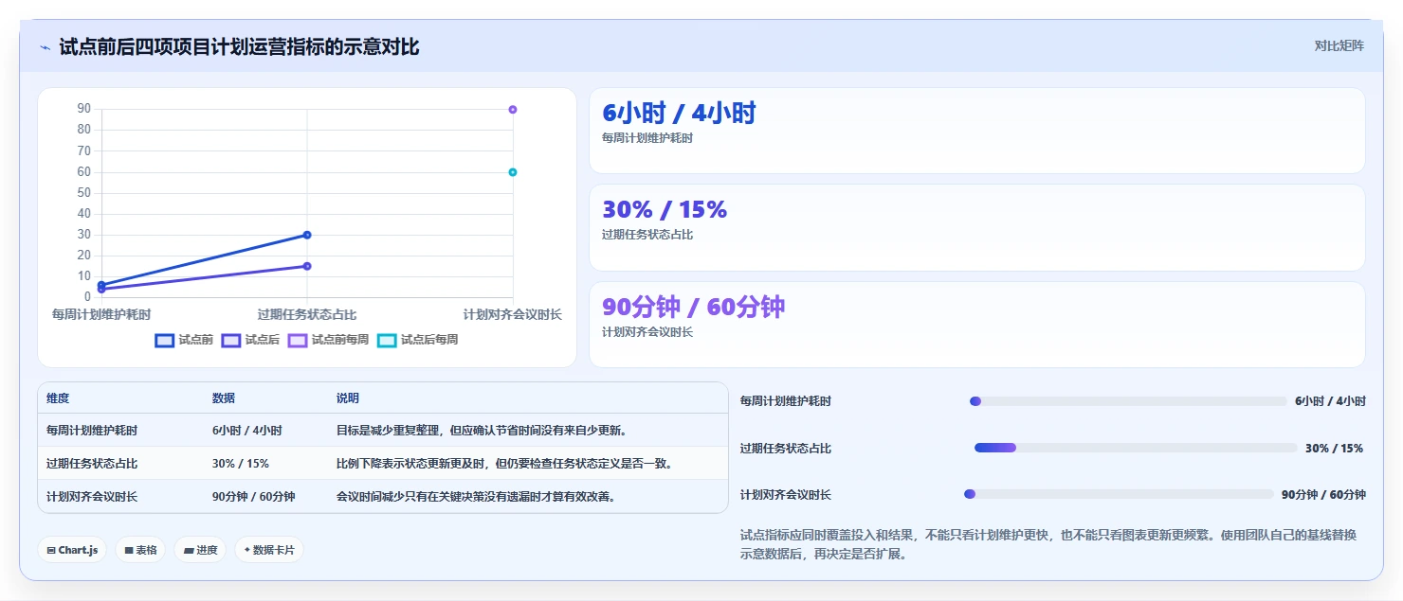This screenshot has width=1403, height=601.
Task: Click the 说明 table column header
Action: [x=348, y=398]
